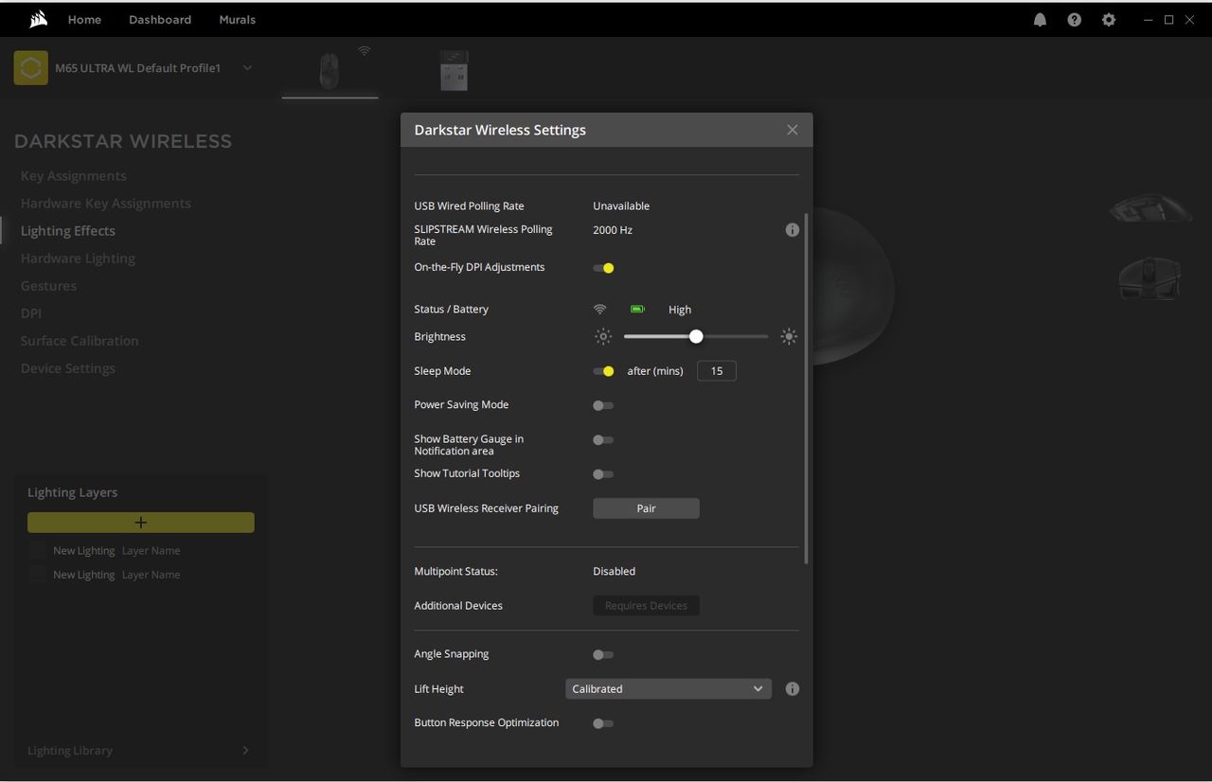This screenshot has width=1212, height=782.
Task: Click the Multipoint Status Disabled value
Action: [615, 572]
